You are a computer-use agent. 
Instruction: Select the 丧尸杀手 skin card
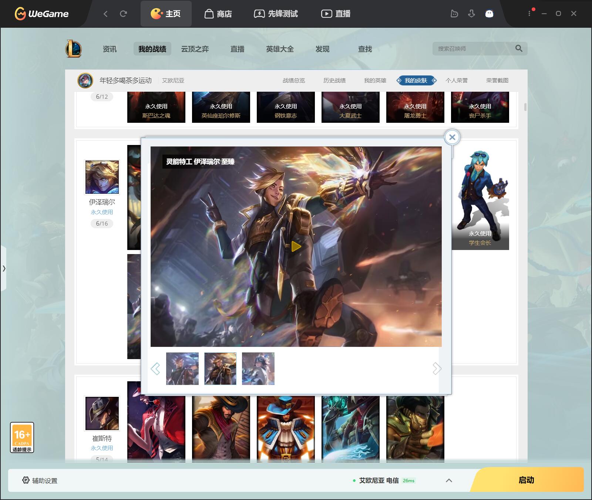[480, 107]
